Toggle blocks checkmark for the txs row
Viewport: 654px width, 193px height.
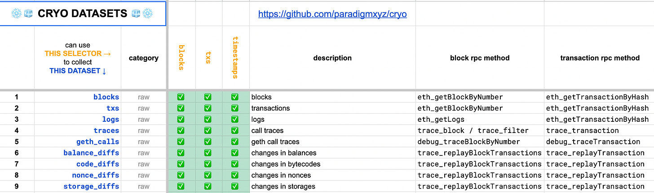(x=181, y=108)
